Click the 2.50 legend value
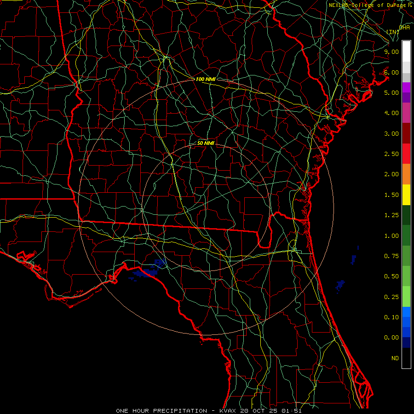 click(x=391, y=154)
